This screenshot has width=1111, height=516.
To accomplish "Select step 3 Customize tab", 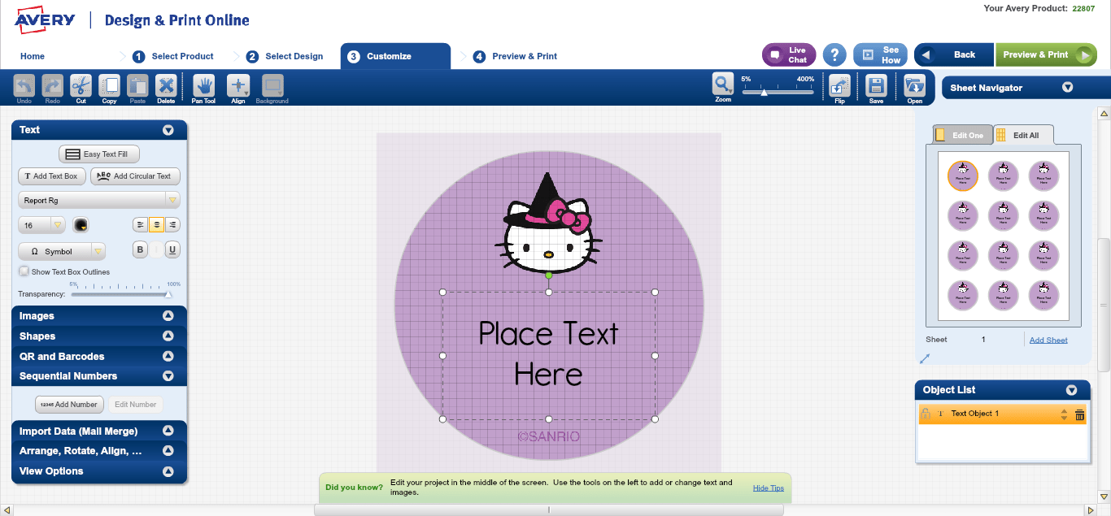I will [395, 56].
